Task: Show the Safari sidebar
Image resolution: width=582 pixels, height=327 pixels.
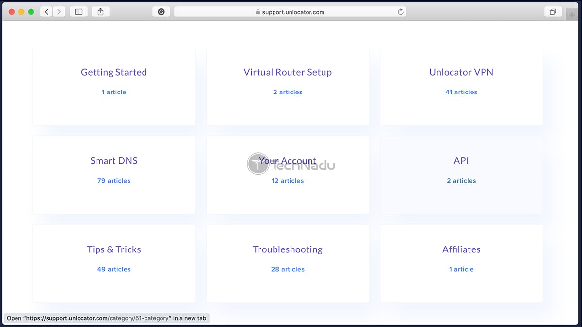Action: (79, 12)
